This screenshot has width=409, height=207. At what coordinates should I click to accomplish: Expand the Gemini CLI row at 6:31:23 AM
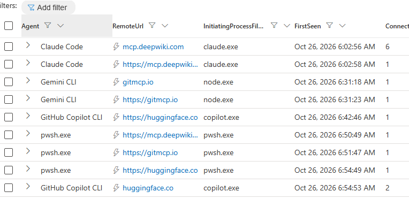pos(28,98)
